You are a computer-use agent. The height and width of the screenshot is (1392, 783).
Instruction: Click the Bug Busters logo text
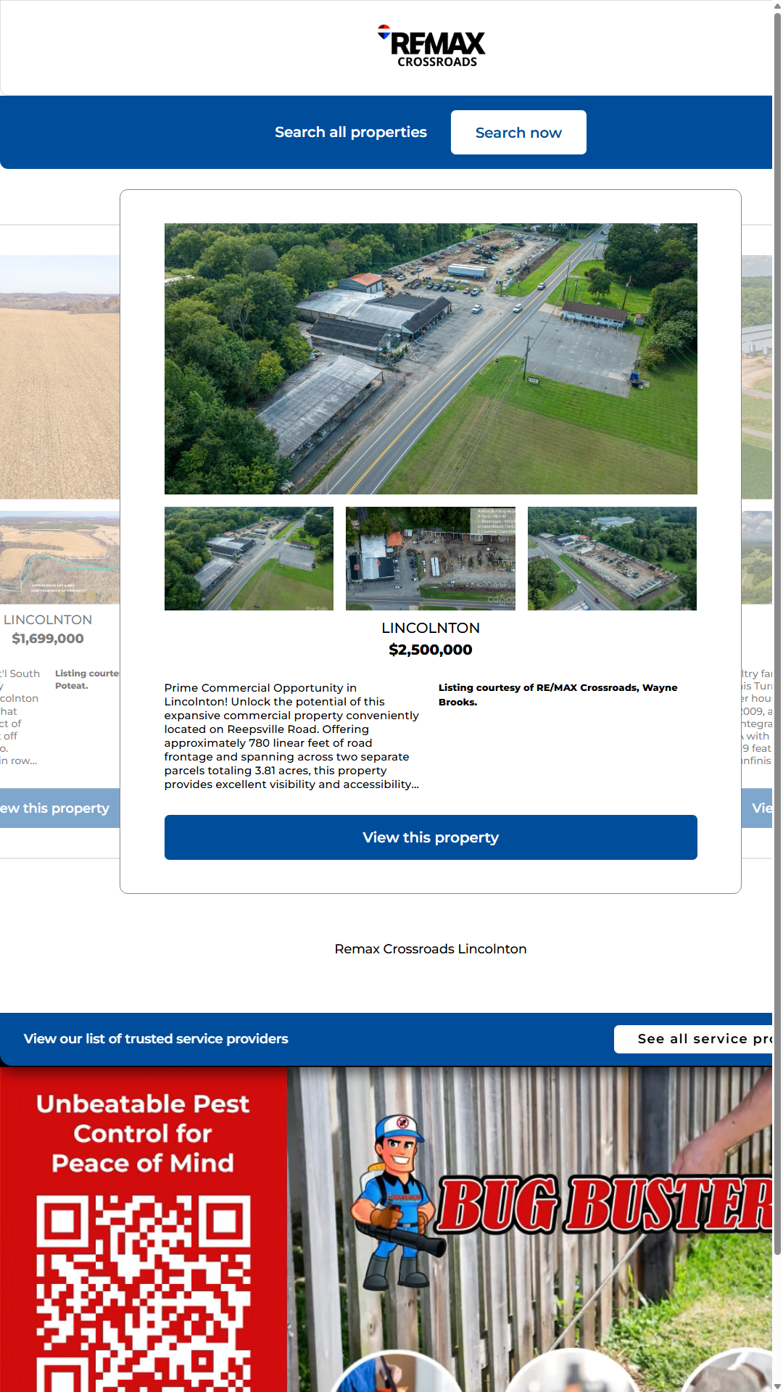(x=605, y=1205)
